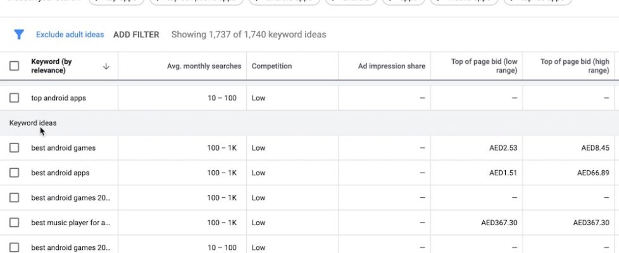Tick the "best android apps" row checkbox
This screenshot has width=619, height=253.
coord(14,173)
